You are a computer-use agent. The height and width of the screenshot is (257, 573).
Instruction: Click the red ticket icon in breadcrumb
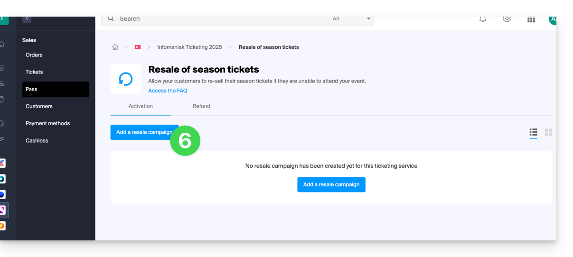point(138,47)
